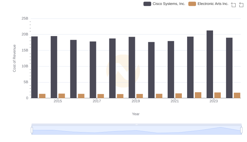
Task: Click the 2017 x-axis label
Action: [x=97, y=101]
